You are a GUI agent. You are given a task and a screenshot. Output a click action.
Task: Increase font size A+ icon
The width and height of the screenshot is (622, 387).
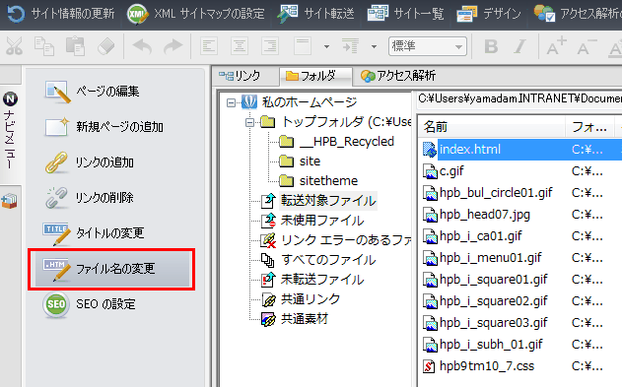point(556,46)
